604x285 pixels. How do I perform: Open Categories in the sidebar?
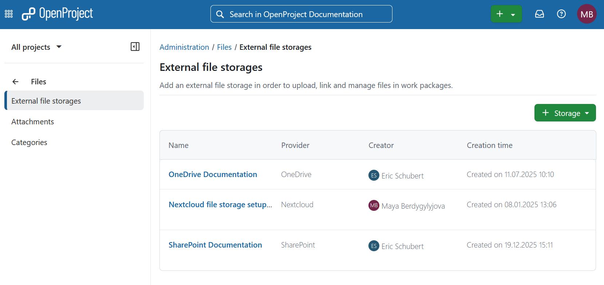(29, 142)
